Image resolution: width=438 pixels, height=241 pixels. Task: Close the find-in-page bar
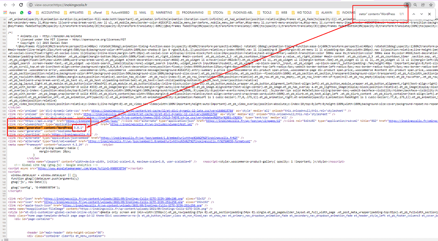pyautogui.click(x=430, y=14)
